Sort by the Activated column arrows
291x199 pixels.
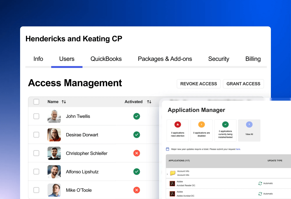[149, 102]
